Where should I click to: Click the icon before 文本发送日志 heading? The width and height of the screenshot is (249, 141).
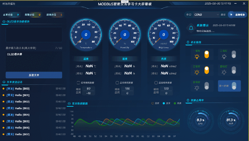point(4,82)
